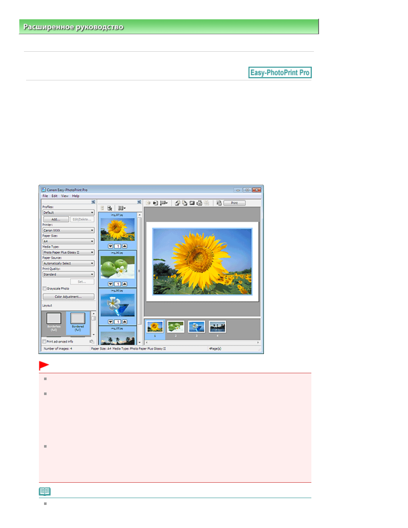408x528 pixels.
Task: Open the sort order dropdown in preview toolbar
Action: (164, 203)
